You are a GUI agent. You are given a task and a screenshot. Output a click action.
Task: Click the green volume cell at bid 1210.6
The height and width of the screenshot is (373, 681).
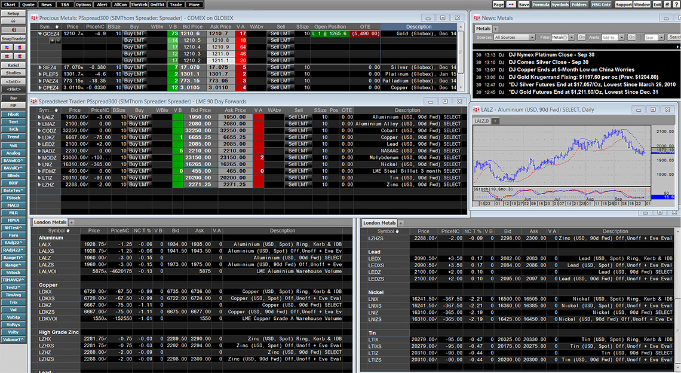[173, 34]
